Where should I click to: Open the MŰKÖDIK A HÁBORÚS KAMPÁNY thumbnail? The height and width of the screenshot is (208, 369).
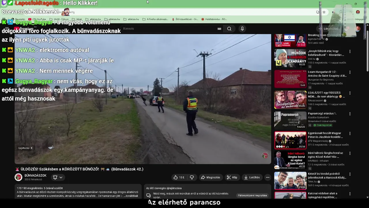click(290, 58)
